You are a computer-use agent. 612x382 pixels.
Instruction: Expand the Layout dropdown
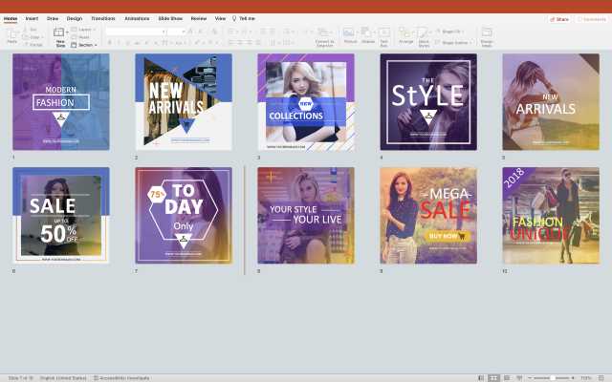tap(85, 30)
